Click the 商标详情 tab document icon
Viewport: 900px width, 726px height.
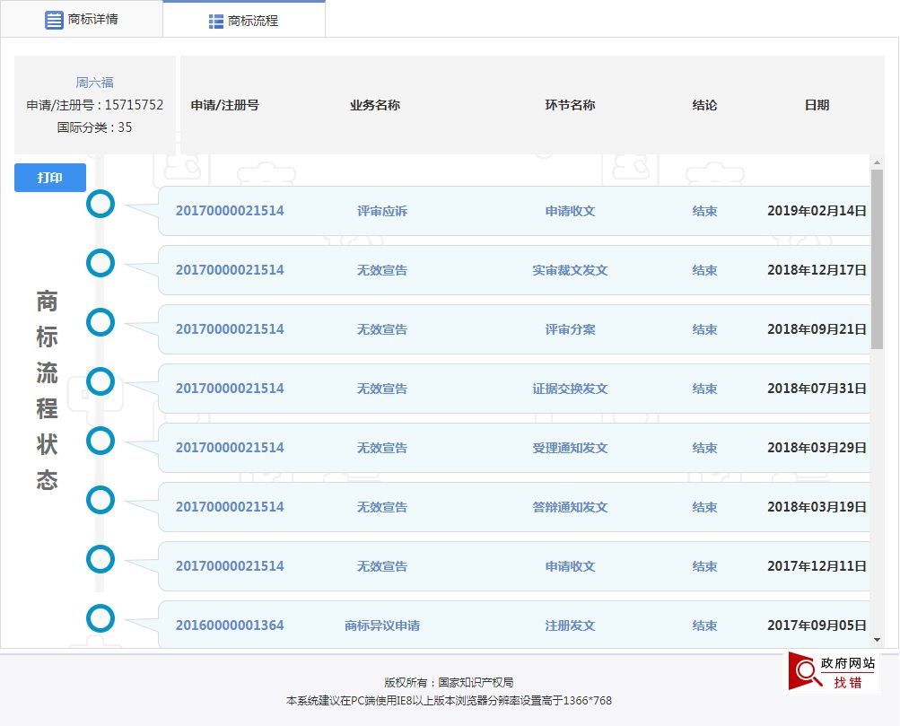click(54, 20)
